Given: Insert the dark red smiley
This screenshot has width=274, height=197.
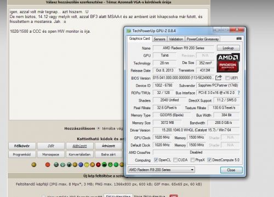Looking at the screenshot, I should (x=98, y=165).
